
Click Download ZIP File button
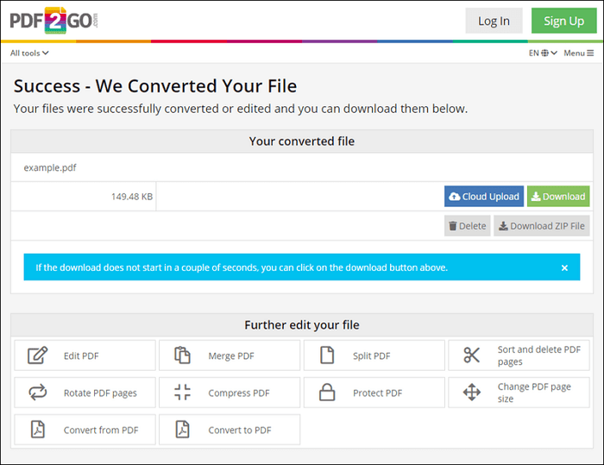[x=541, y=226]
